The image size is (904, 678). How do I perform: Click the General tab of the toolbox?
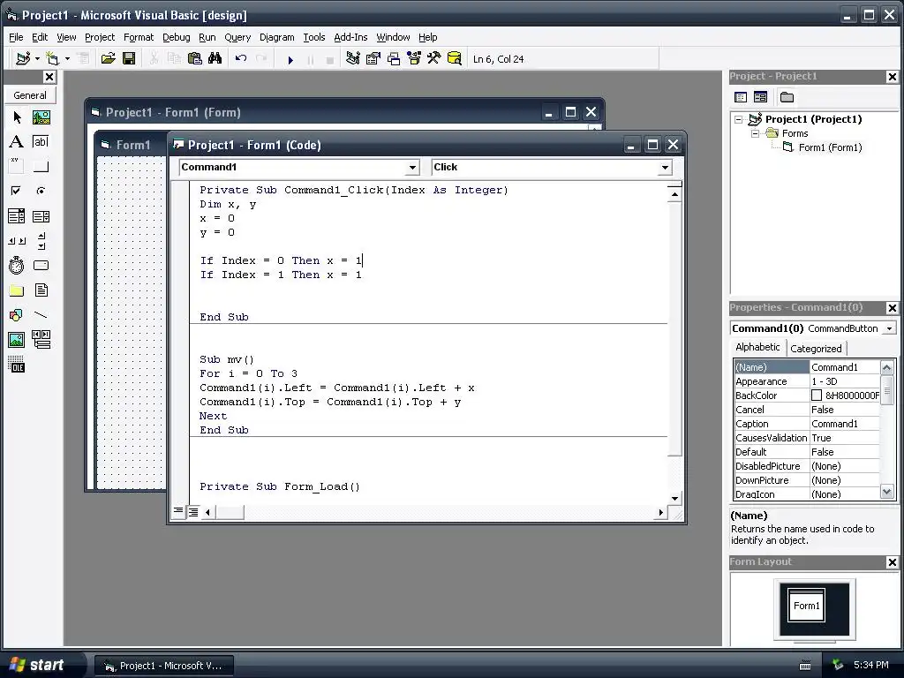[x=30, y=95]
